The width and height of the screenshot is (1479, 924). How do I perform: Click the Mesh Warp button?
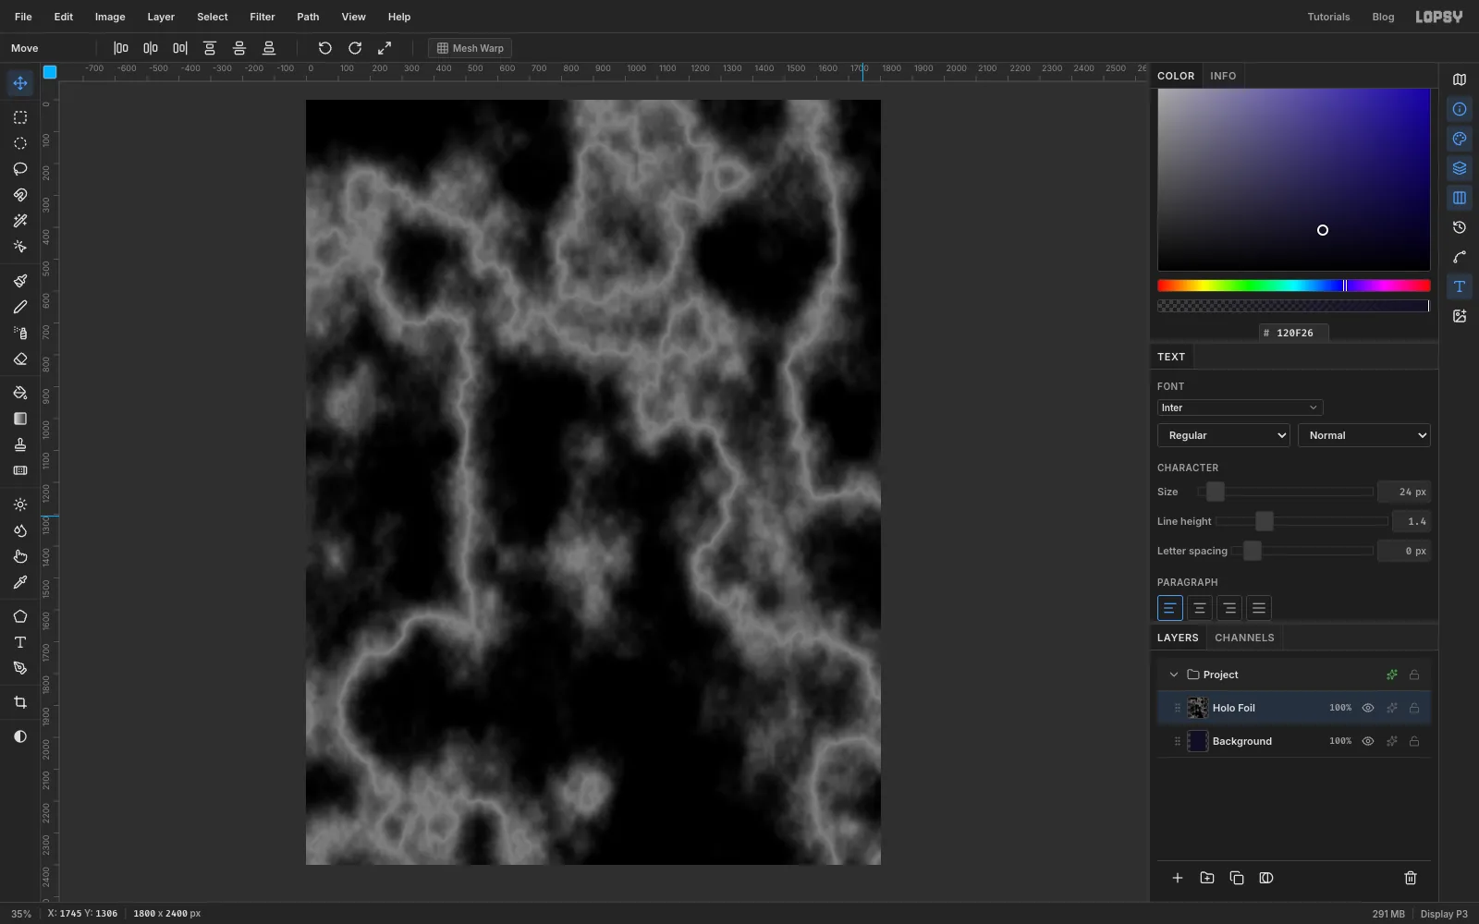471,48
